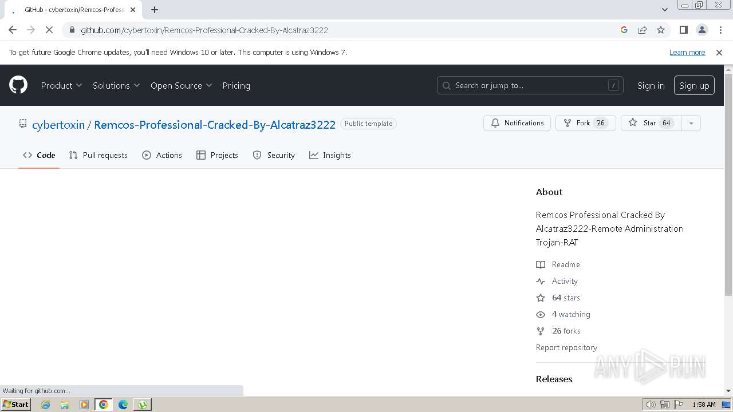Open the green taskbar application icon
Viewport: 733px width, 412px height.
tap(142, 405)
